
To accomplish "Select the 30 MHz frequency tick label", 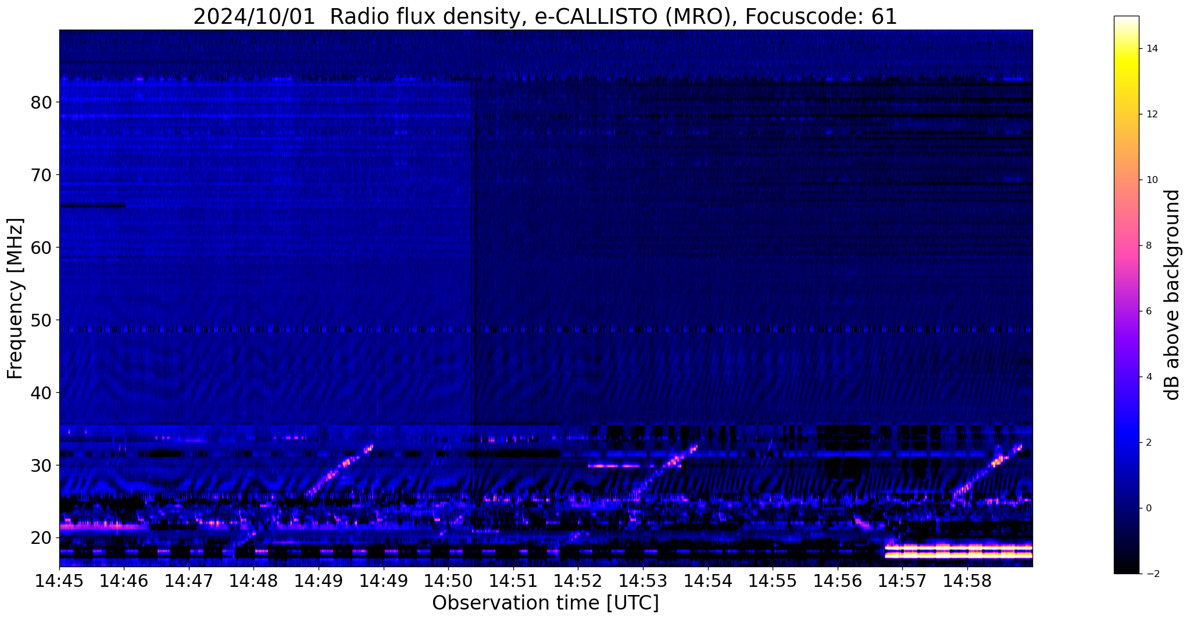I will (x=41, y=465).
